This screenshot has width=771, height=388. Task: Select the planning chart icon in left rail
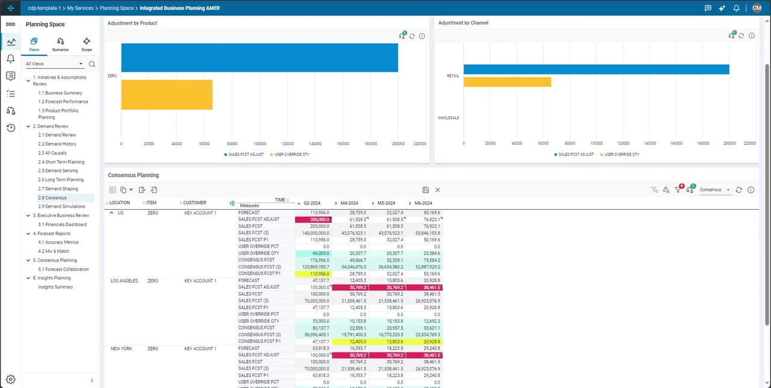pos(11,42)
